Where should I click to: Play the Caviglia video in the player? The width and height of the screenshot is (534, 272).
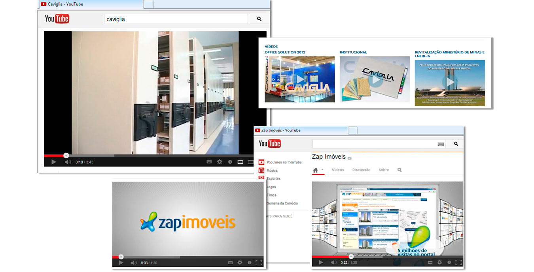click(54, 162)
